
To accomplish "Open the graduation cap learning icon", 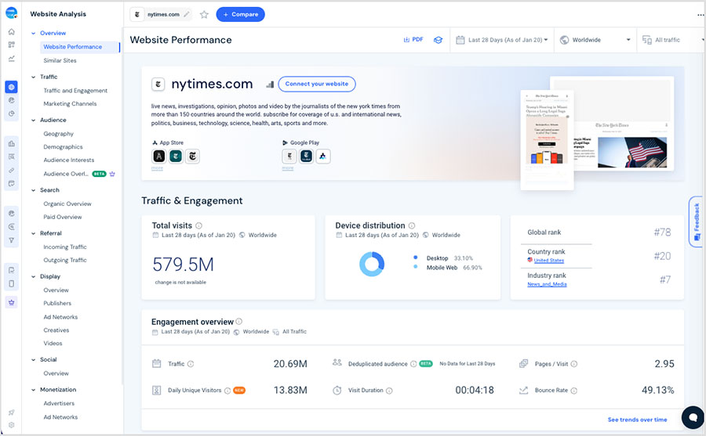I will 438,40.
